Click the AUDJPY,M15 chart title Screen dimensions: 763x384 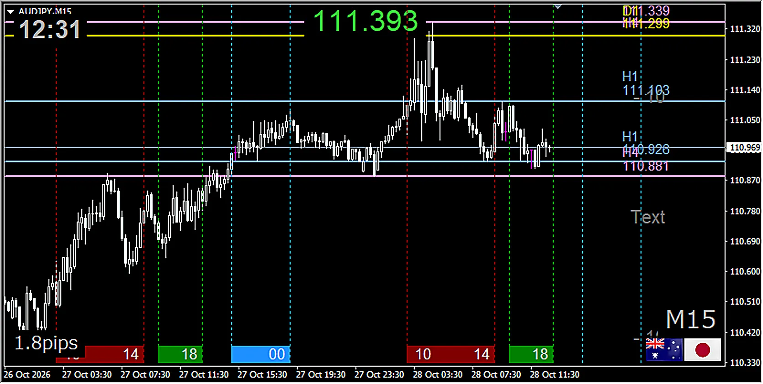coord(45,11)
